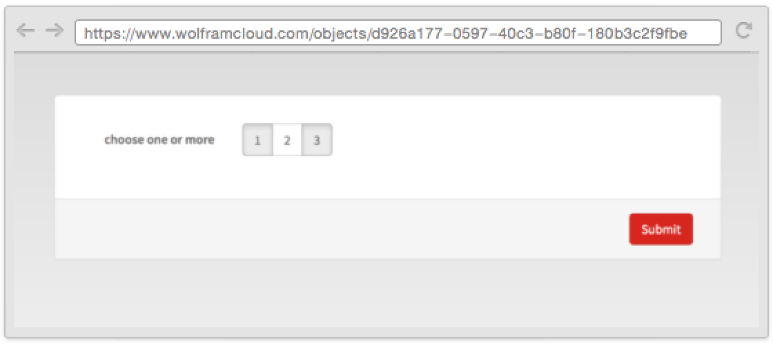Submit the form
773x344 pixels.
pos(661,229)
